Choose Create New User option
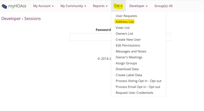The image size is (204, 111). coord(128,40)
